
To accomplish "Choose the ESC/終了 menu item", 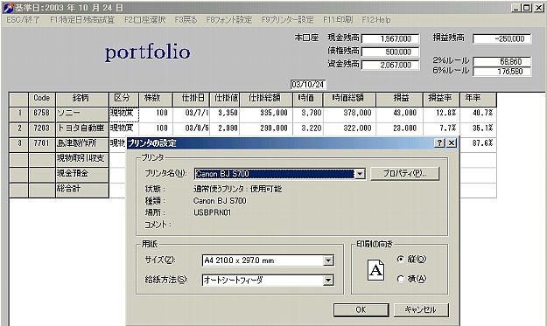I will tap(23, 20).
